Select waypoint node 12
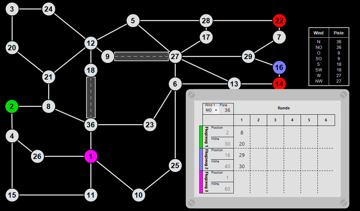Screen dimensions: 360x211 [x=91, y=44]
